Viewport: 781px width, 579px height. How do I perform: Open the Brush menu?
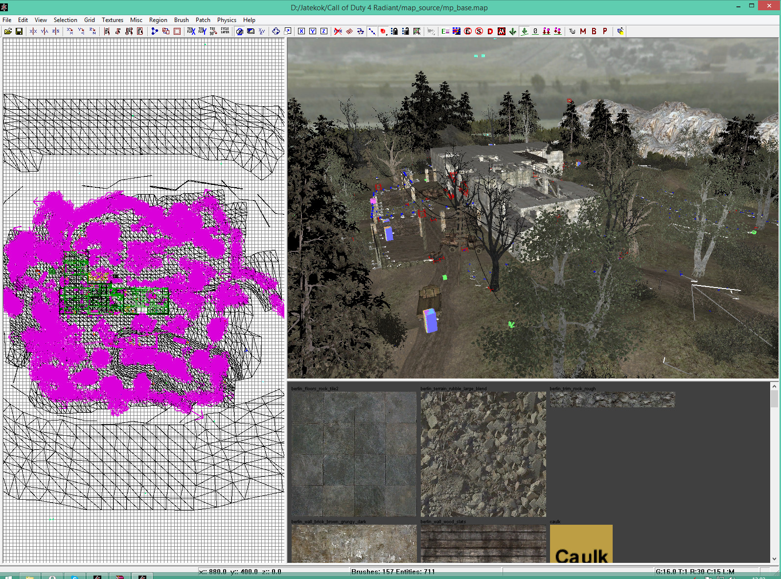(182, 20)
